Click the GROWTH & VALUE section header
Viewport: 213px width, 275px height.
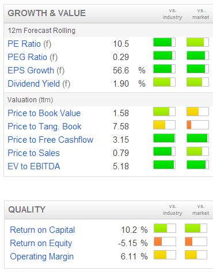point(47,13)
